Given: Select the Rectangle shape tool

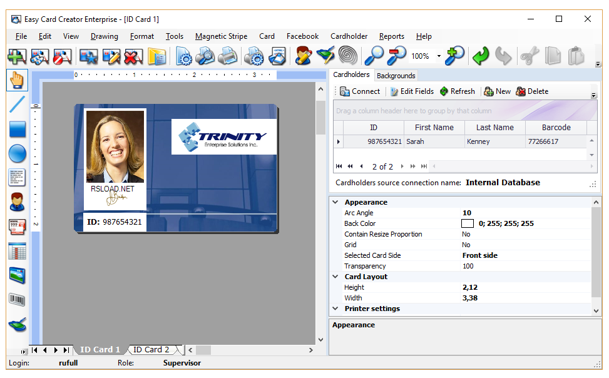Looking at the screenshot, I should pos(17,130).
